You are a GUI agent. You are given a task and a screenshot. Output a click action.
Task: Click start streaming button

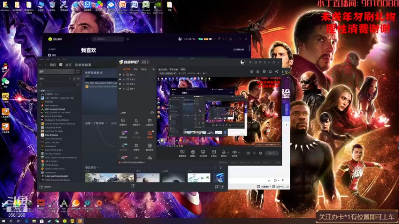(272, 153)
